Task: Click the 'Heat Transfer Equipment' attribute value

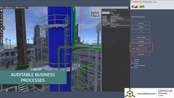Action: coord(116,17)
